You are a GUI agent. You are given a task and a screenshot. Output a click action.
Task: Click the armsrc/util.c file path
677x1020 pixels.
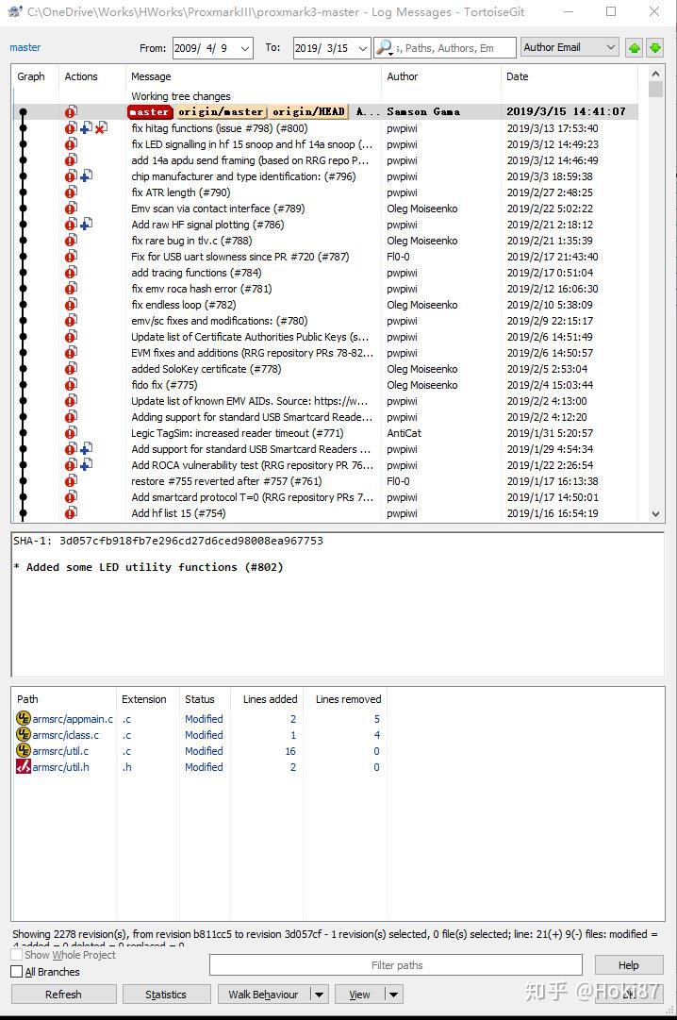[x=60, y=751]
